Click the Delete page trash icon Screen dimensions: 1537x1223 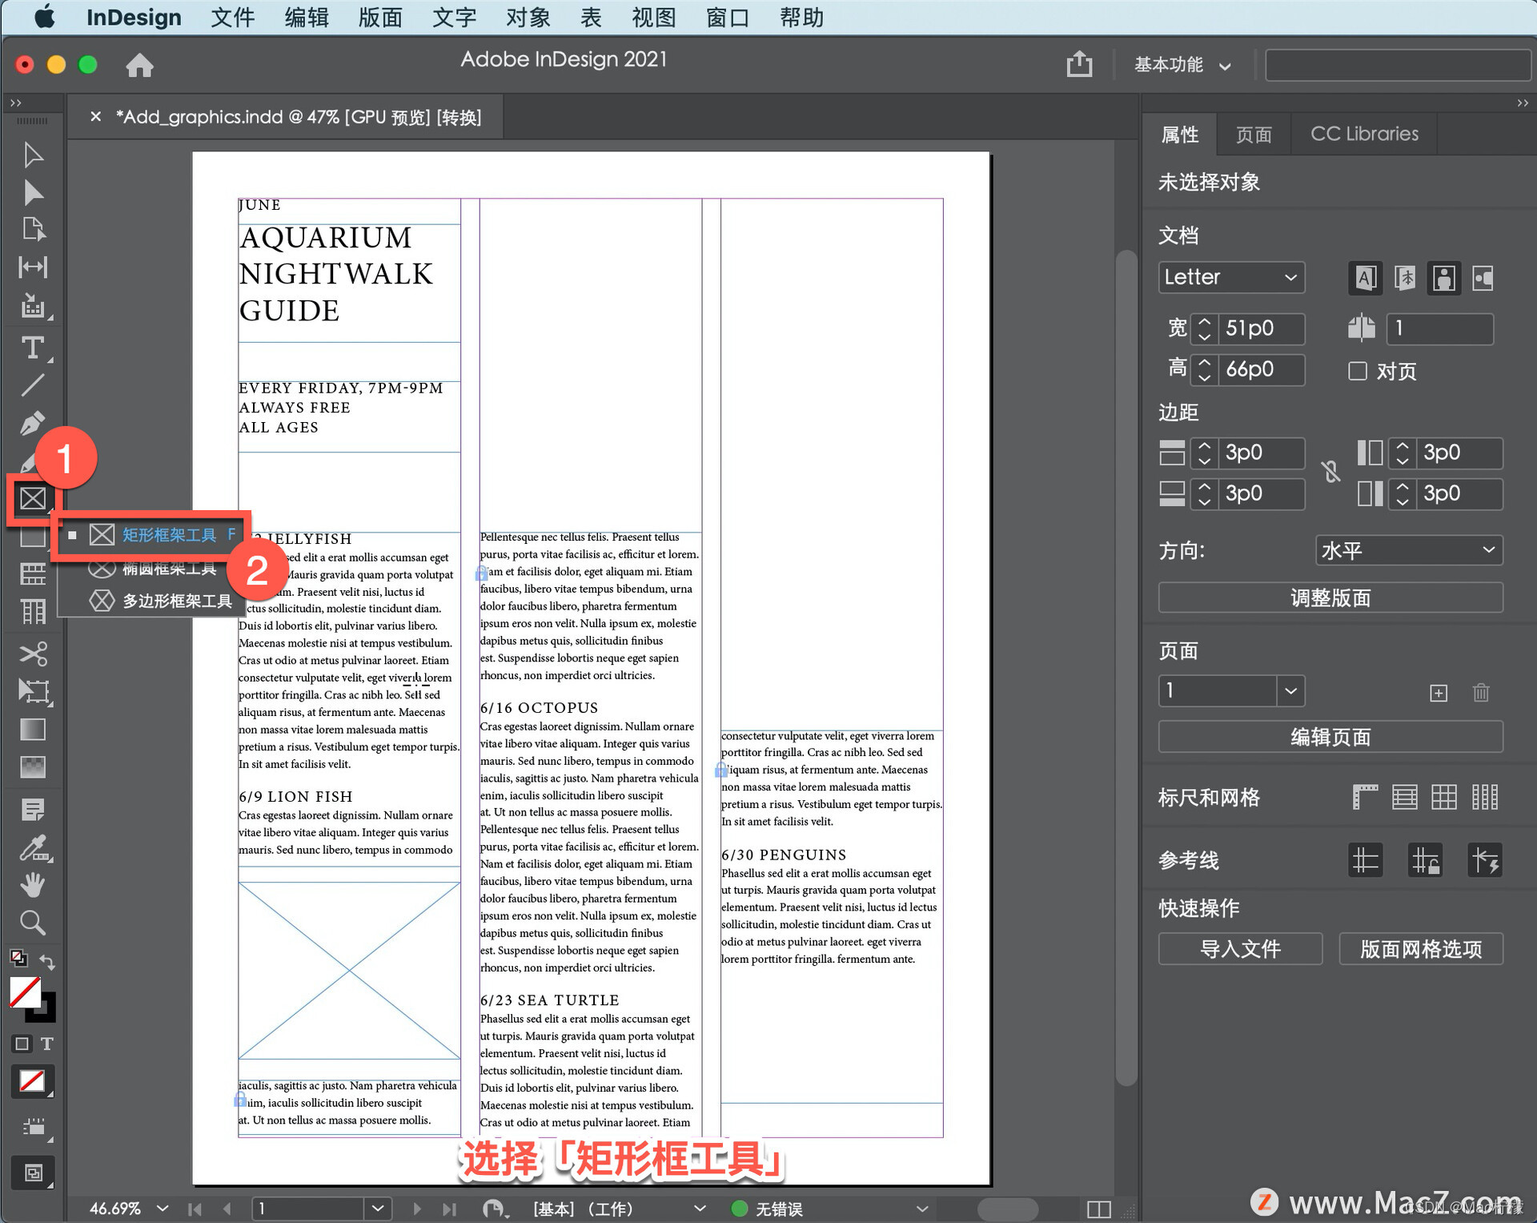click(x=1480, y=693)
